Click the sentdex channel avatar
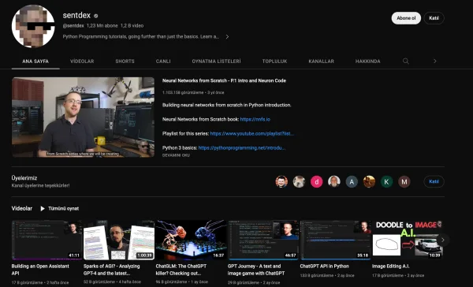The height and width of the screenshot is (287, 473). click(x=33, y=26)
